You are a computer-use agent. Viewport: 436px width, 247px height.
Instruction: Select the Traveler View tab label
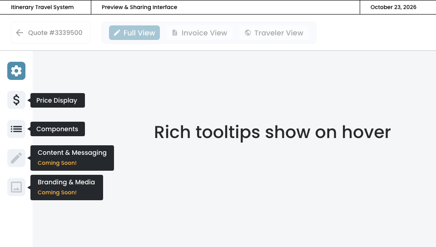click(x=278, y=33)
